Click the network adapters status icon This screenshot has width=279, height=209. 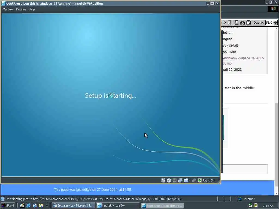[180, 180]
